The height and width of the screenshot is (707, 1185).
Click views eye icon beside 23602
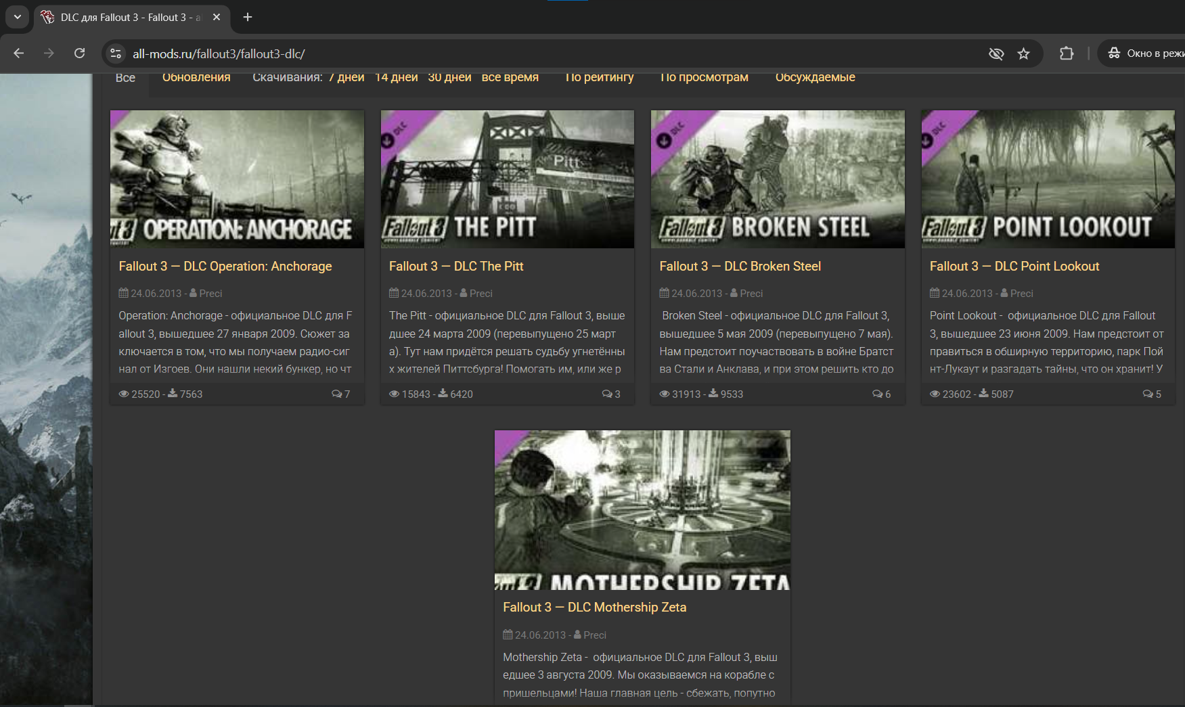coord(935,394)
